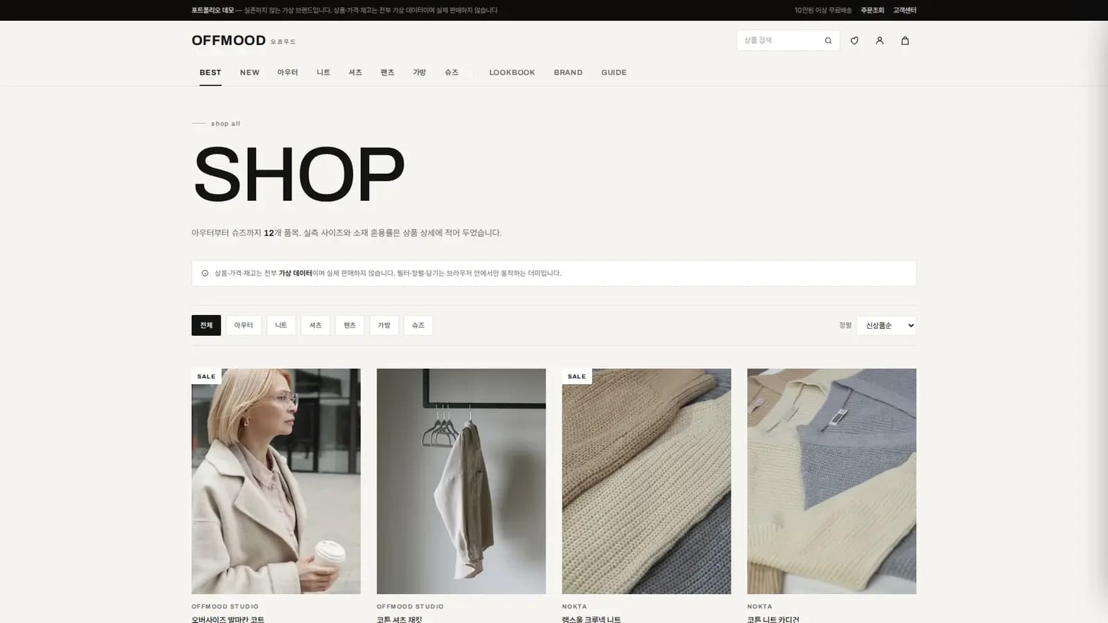Go to LOOKBOOK in the navigation
Viewport: 1108px width, 623px height.
click(x=512, y=73)
